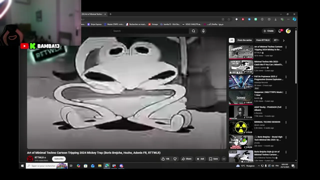This screenshot has height=180, width=320.
Task: Open the taskbar clock 6:04 AM
Action: [x=285, y=166]
